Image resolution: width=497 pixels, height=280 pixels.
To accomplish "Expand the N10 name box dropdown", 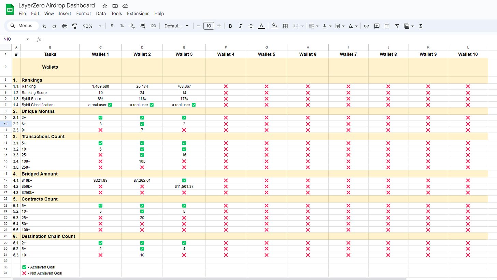I will (28, 39).
